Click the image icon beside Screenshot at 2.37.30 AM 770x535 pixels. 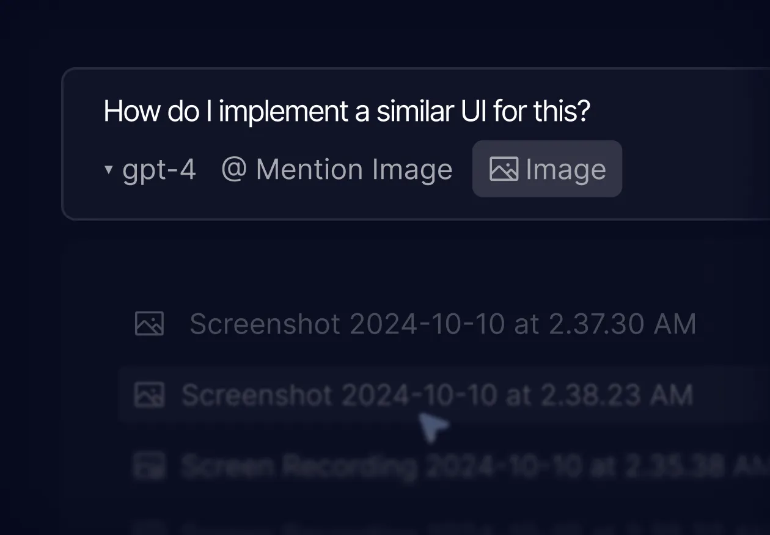pos(148,324)
